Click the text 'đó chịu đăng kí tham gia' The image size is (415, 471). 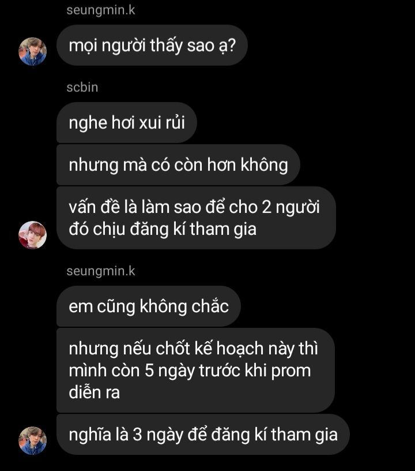click(x=163, y=230)
